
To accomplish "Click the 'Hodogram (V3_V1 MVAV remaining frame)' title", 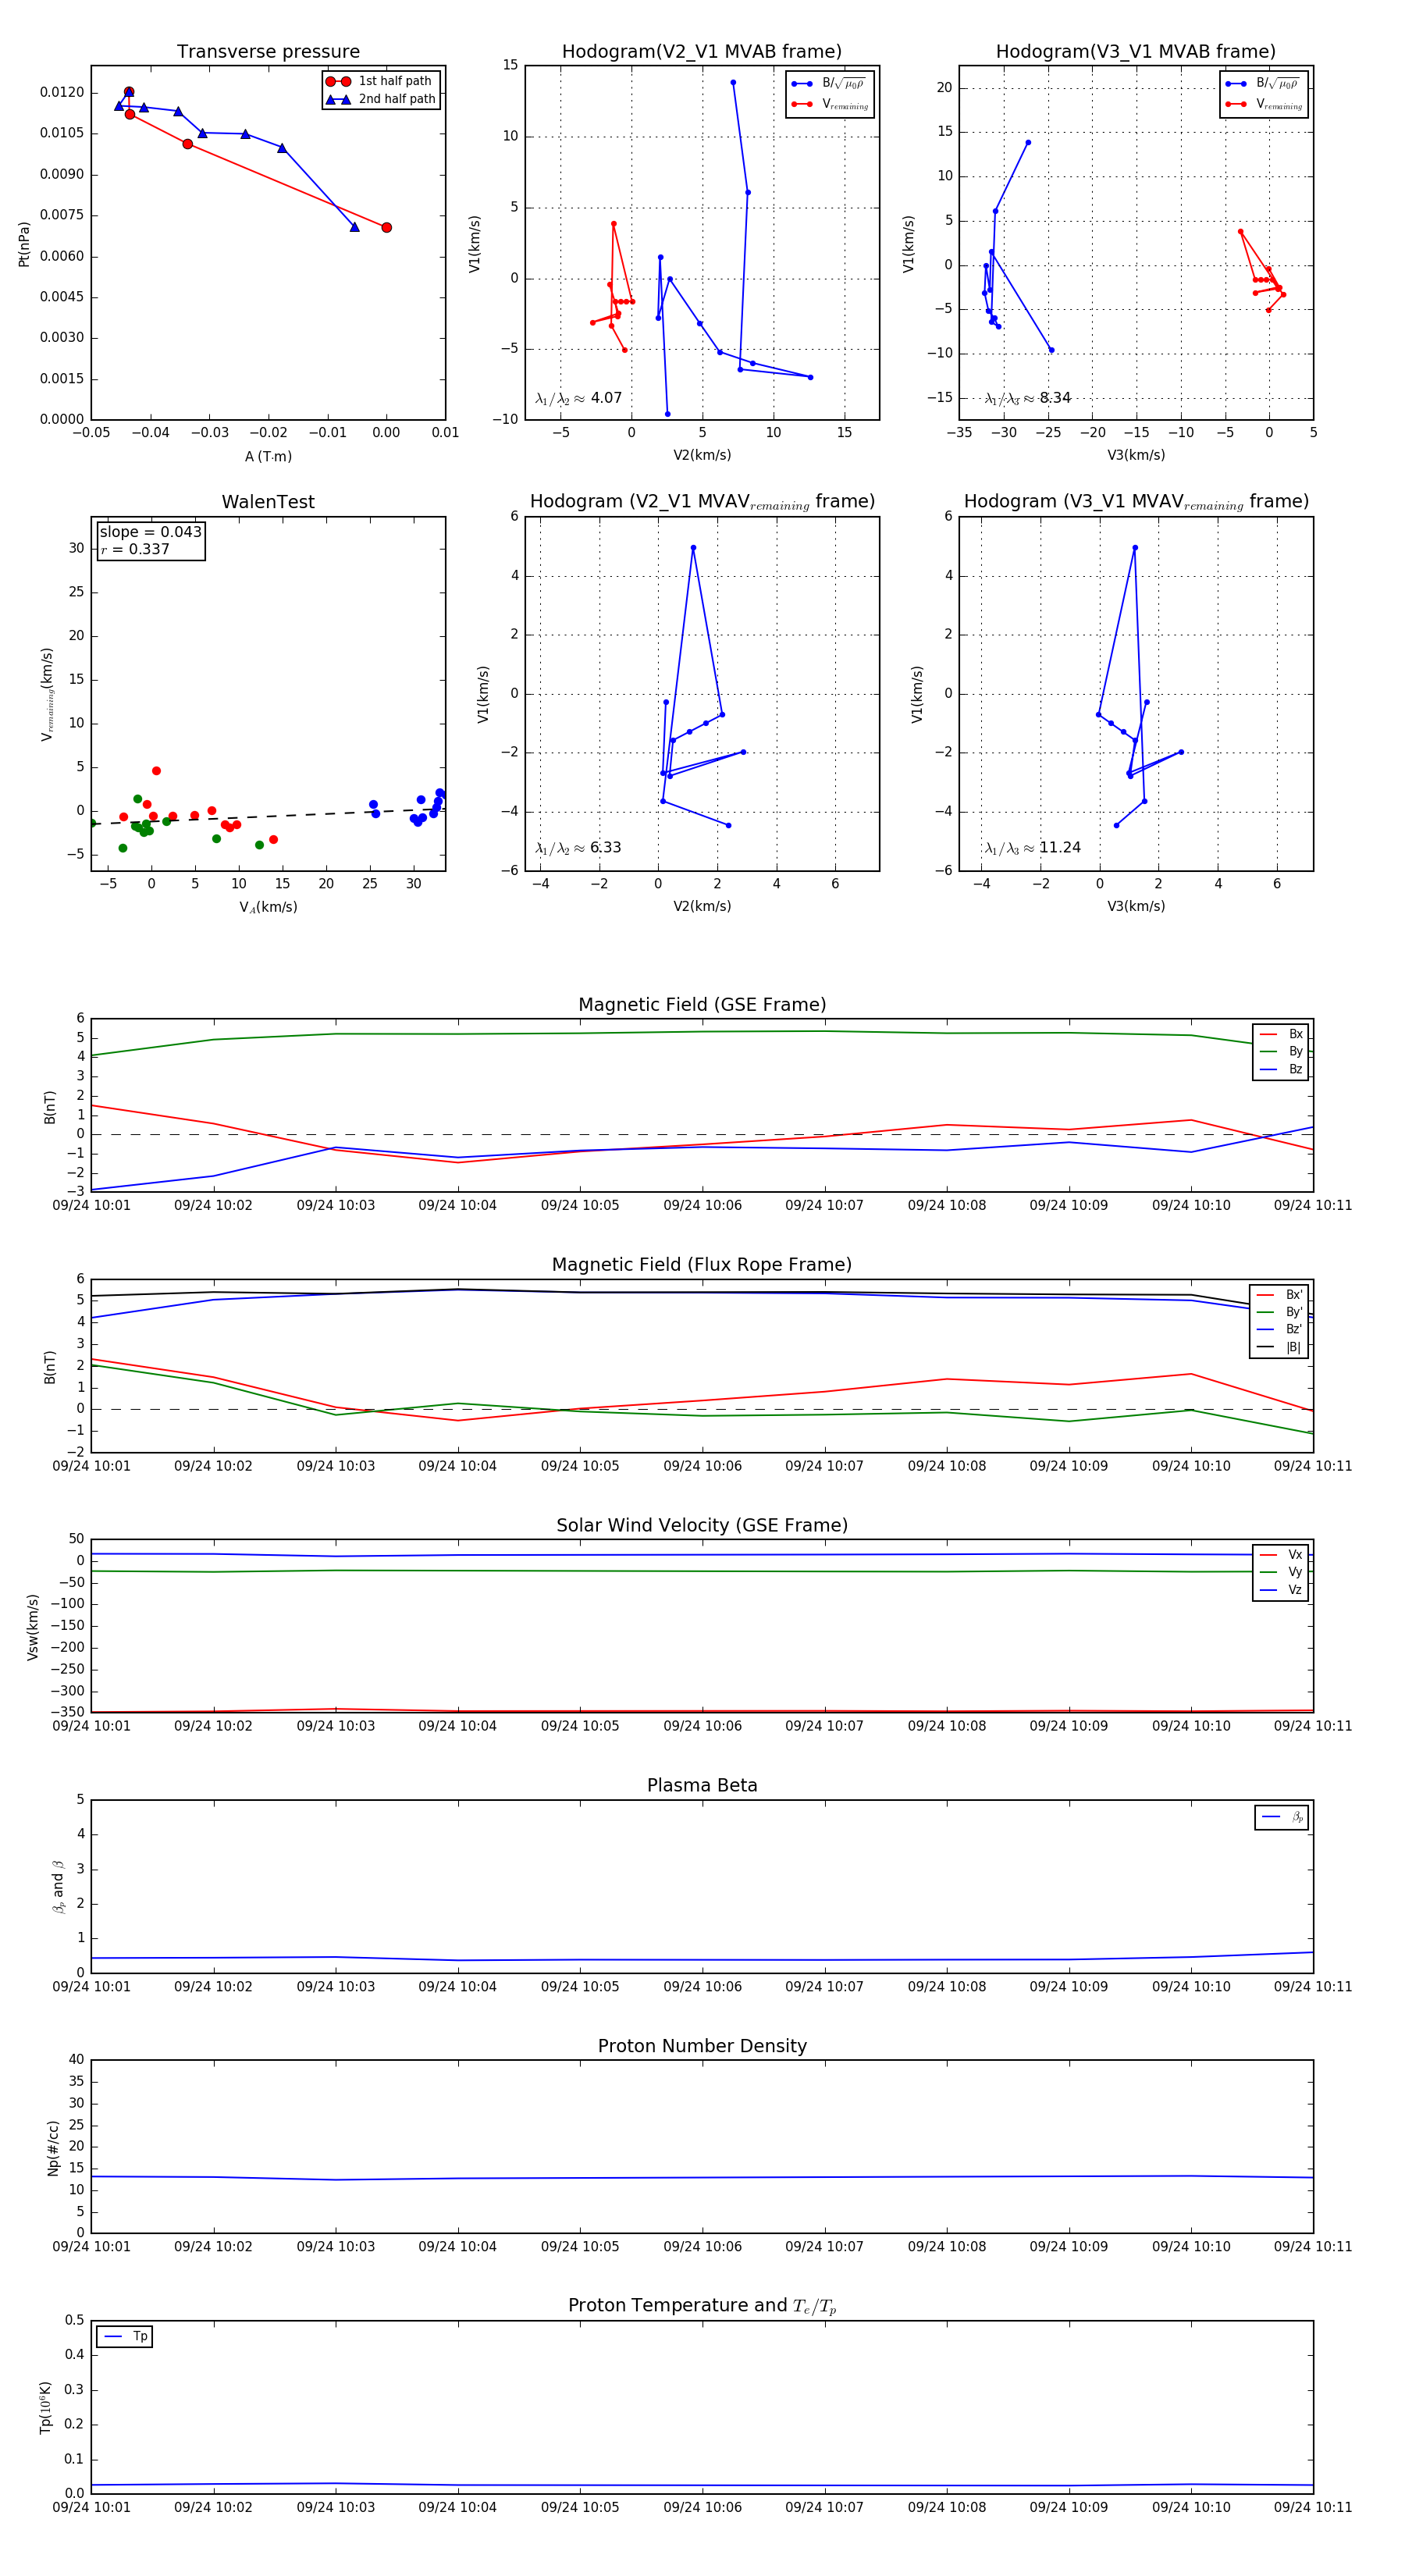I will [1136, 502].
